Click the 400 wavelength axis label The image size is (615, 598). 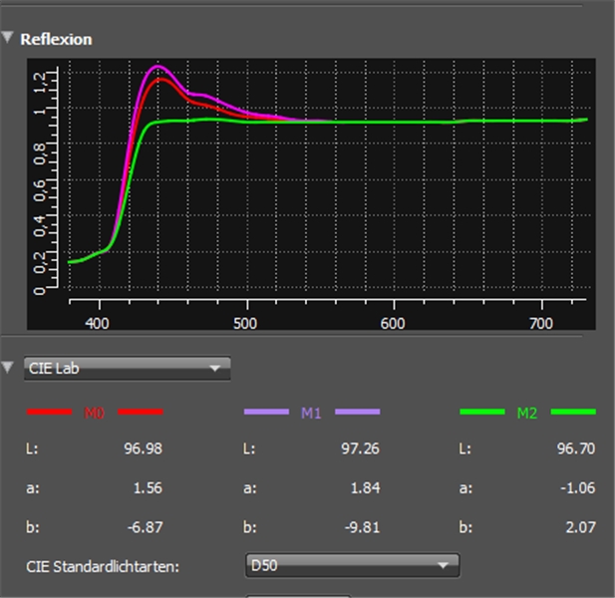[x=98, y=324]
